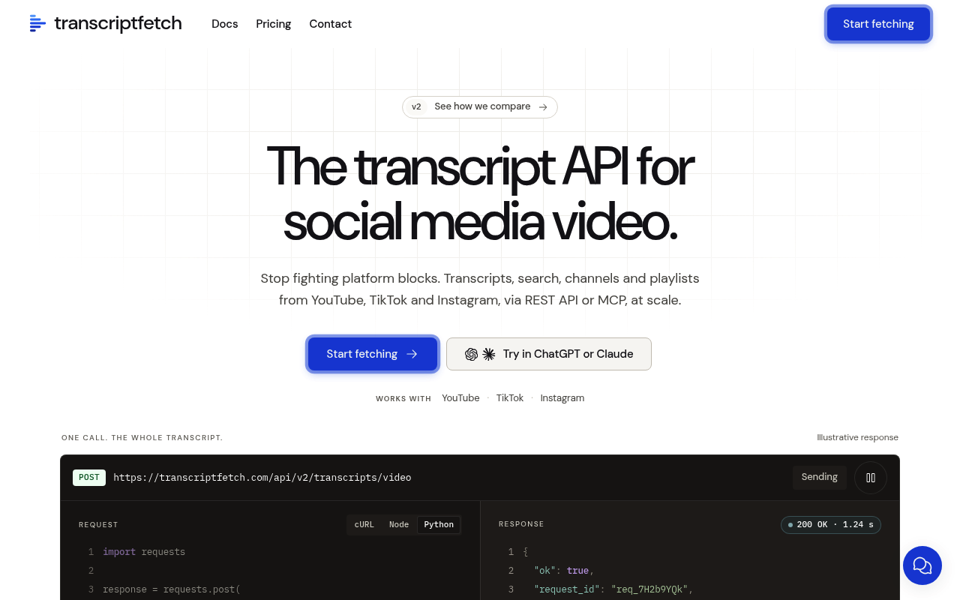Click the Instagram platform label
The height and width of the screenshot is (600, 960).
point(562,398)
